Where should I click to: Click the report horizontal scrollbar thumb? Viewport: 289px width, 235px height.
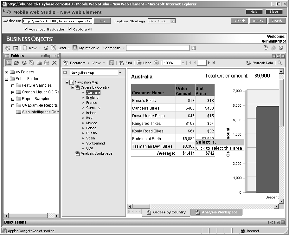(x=141, y=206)
